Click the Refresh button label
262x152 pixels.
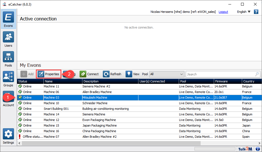(116, 74)
